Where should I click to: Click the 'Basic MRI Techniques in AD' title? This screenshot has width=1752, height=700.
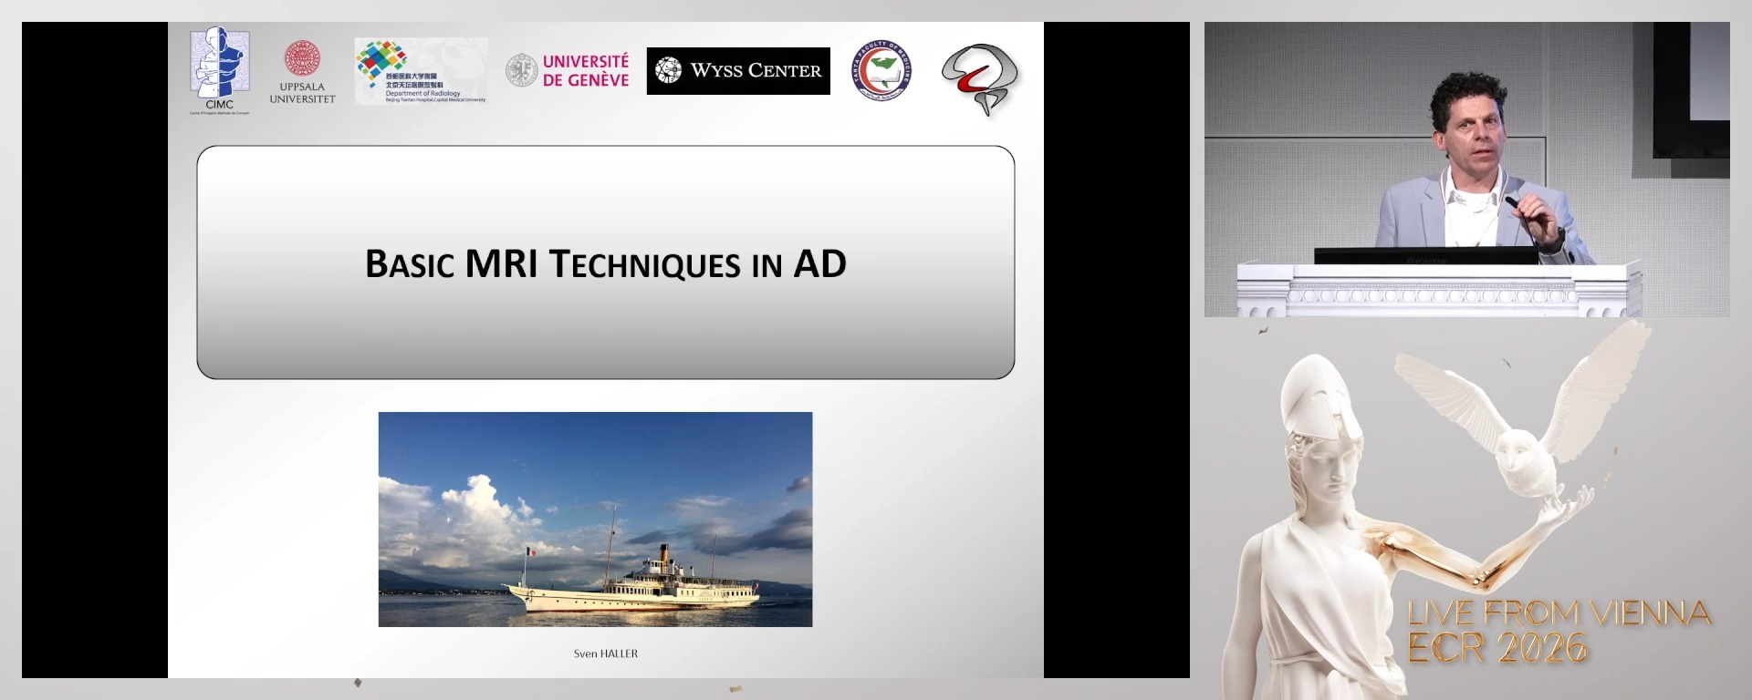(605, 264)
